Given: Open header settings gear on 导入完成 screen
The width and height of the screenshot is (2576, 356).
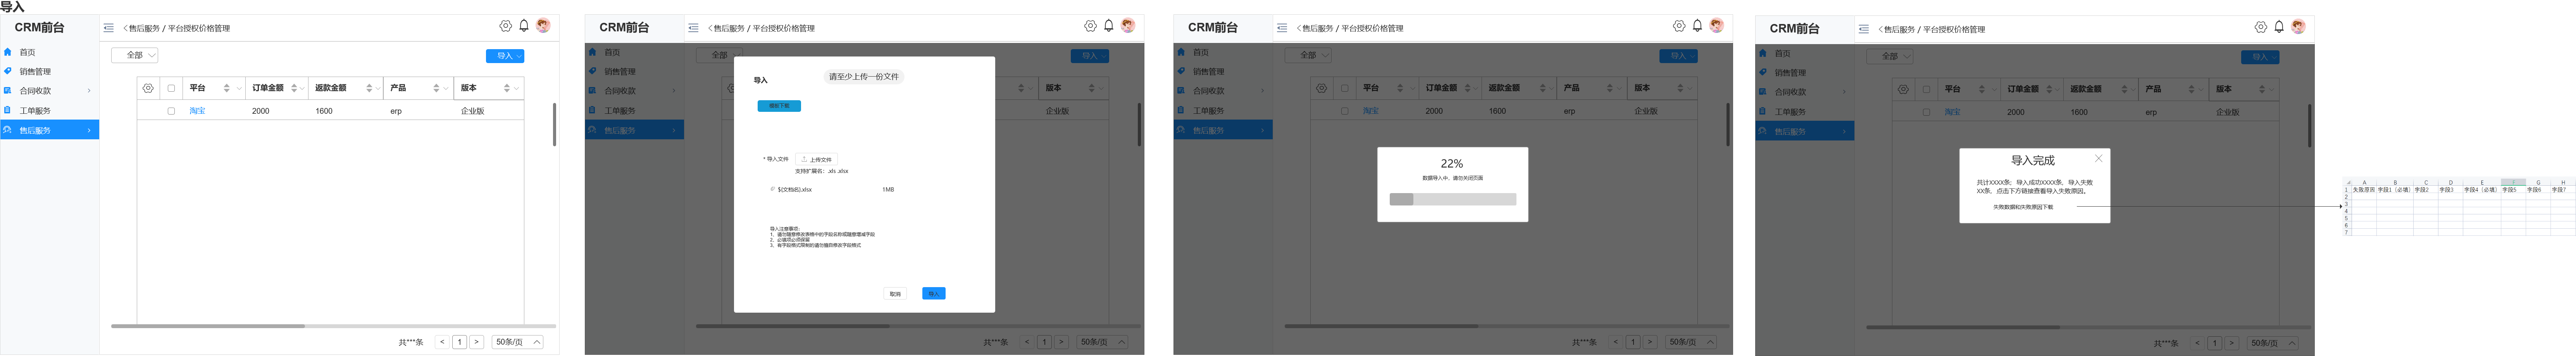Looking at the screenshot, I should pyautogui.click(x=2261, y=27).
